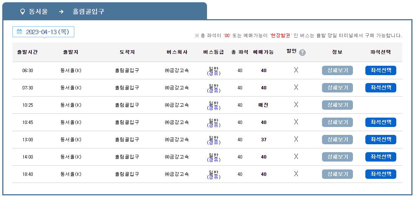Open the date selector 2023-04-13 (목)
Screen dimensions: 414x198
[43, 32]
